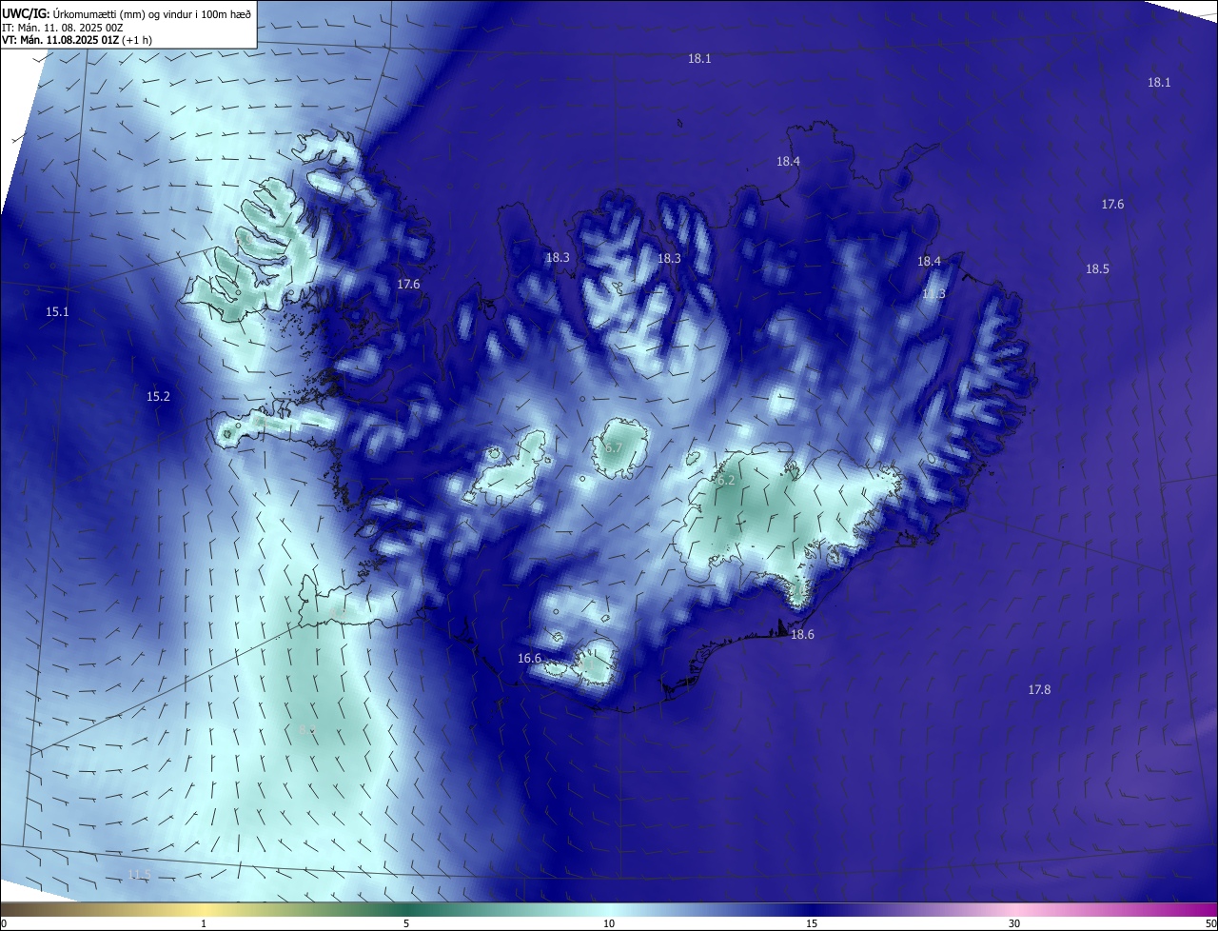1218x931 pixels.
Task: Click the 6.7 value on the glacier
Action: point(614,447)
